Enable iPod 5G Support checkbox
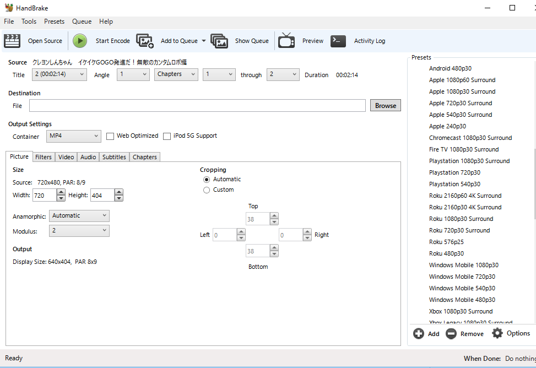536x368 pixels. [x=167, y=136]
